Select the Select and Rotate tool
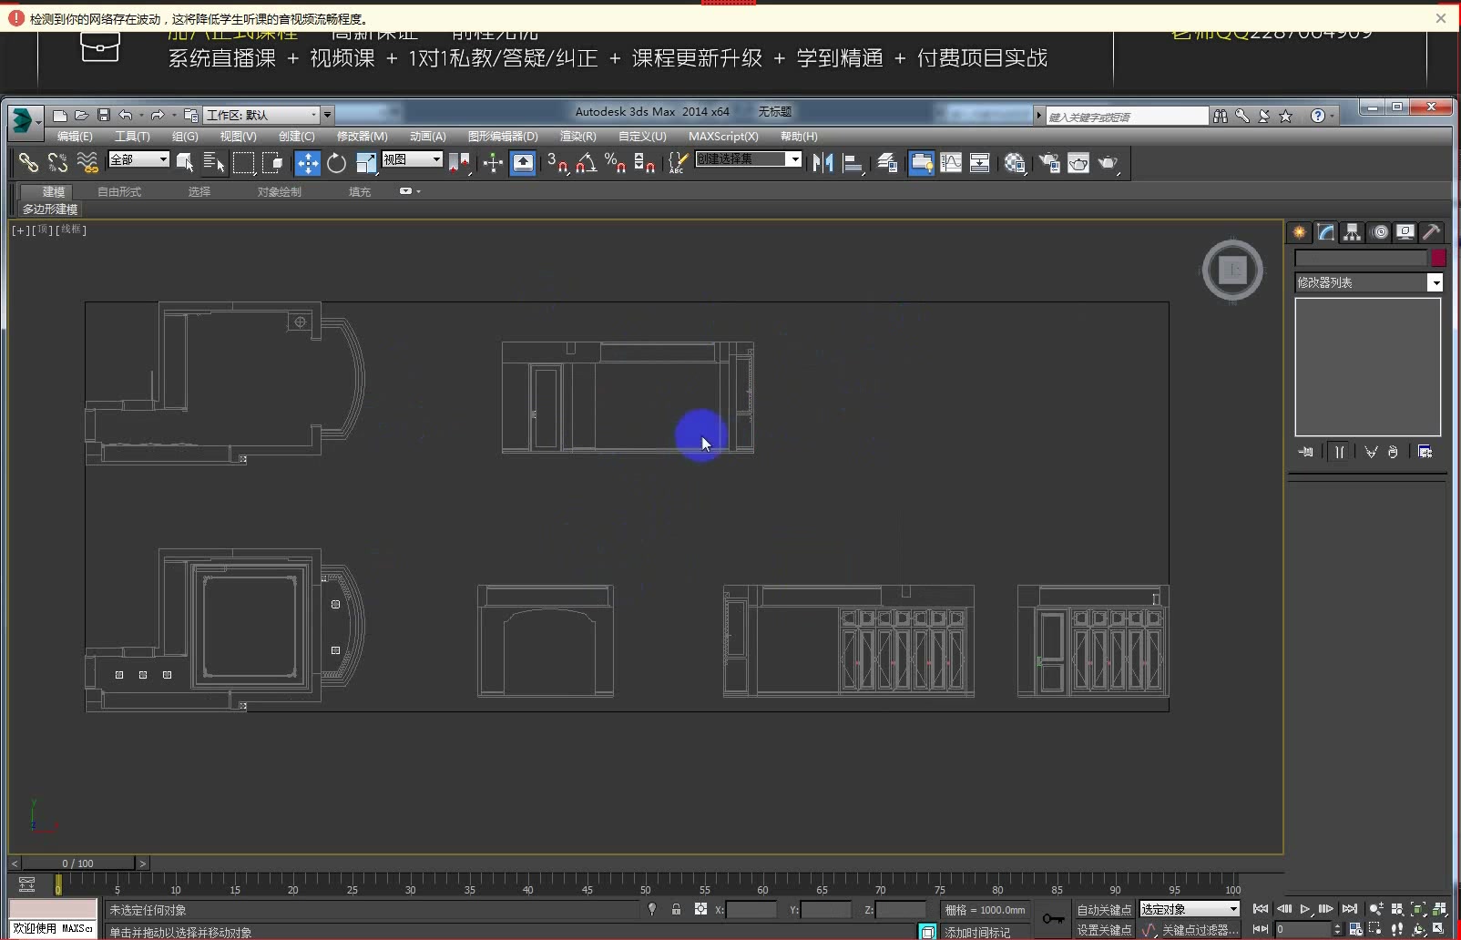Viewport: 1461px width, 940px height. coord(336,162)
